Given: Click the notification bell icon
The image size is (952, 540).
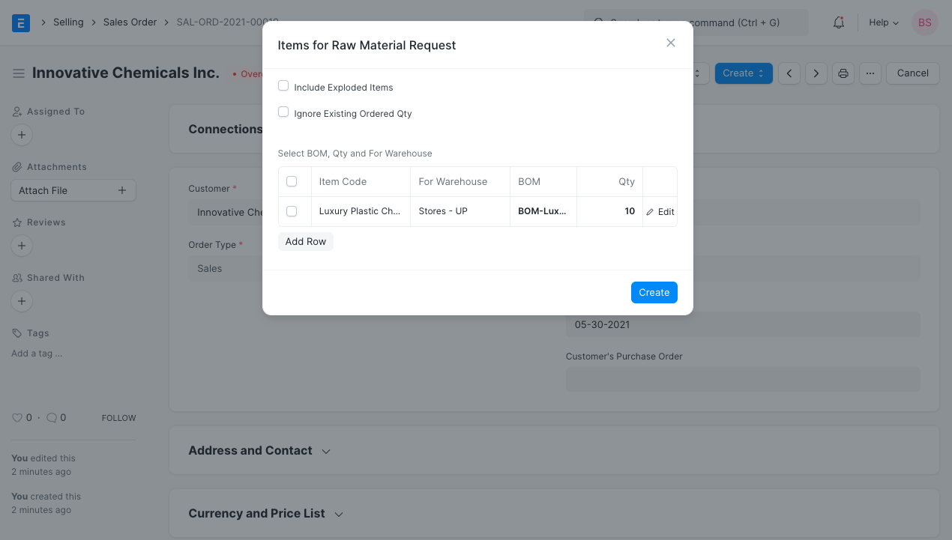Looking at the screenshot, I should click(x=838, y=22).
